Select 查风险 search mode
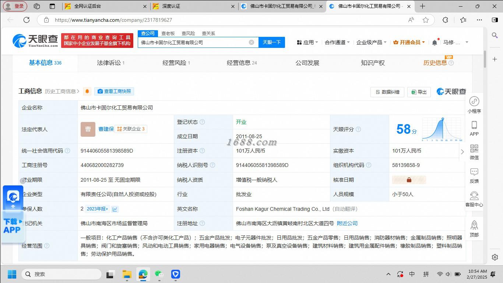 (x=188, y=33)
